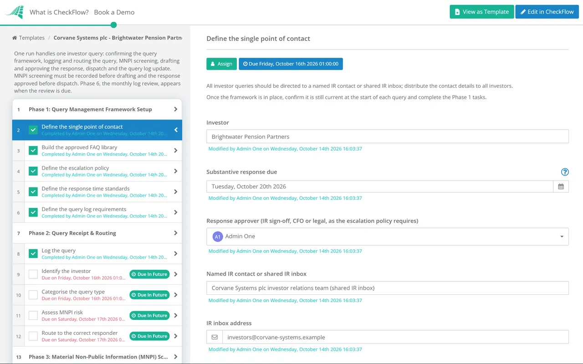Click the IR inbox address email field
583x364 pixels.
coord(395,338)
